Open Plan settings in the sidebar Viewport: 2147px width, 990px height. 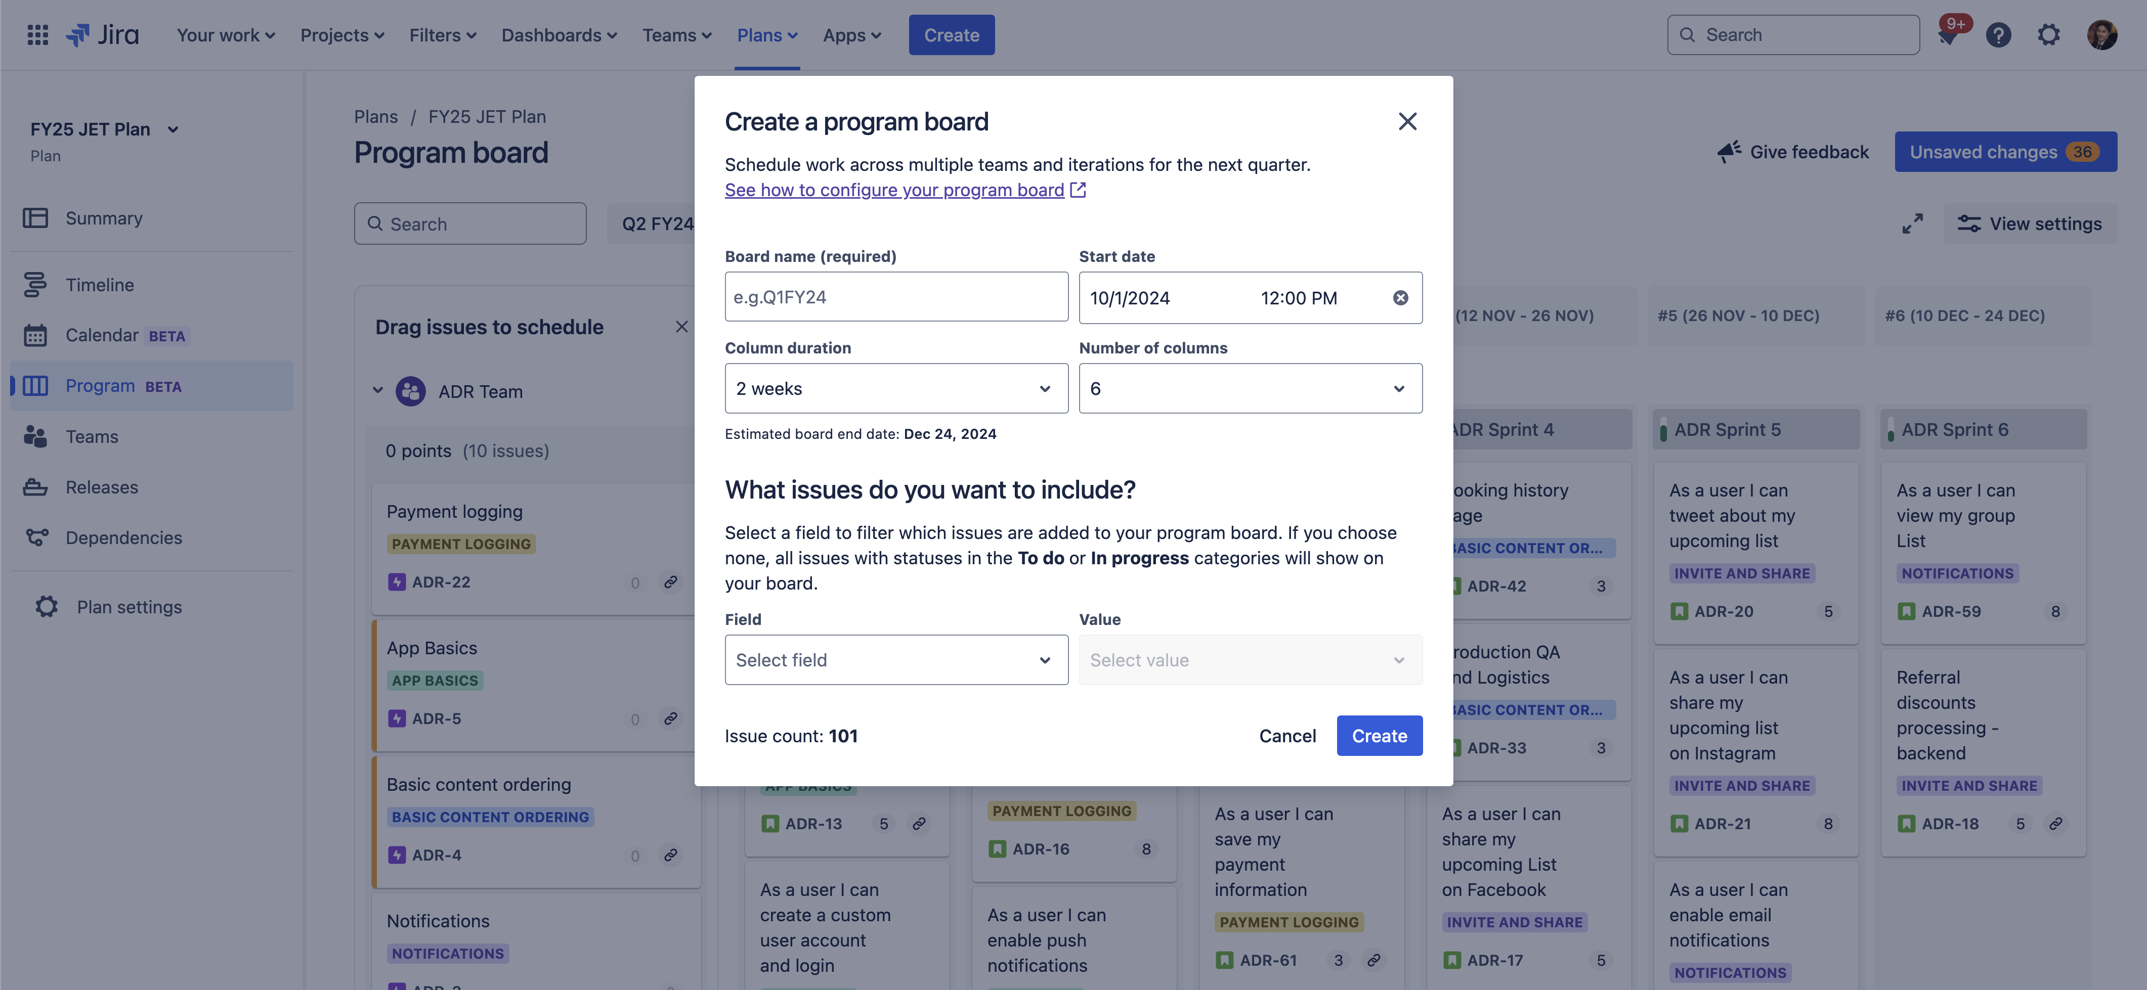(152, 607)
